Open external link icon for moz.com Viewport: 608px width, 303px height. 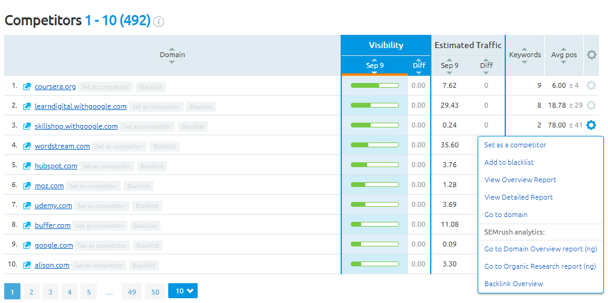27,186
